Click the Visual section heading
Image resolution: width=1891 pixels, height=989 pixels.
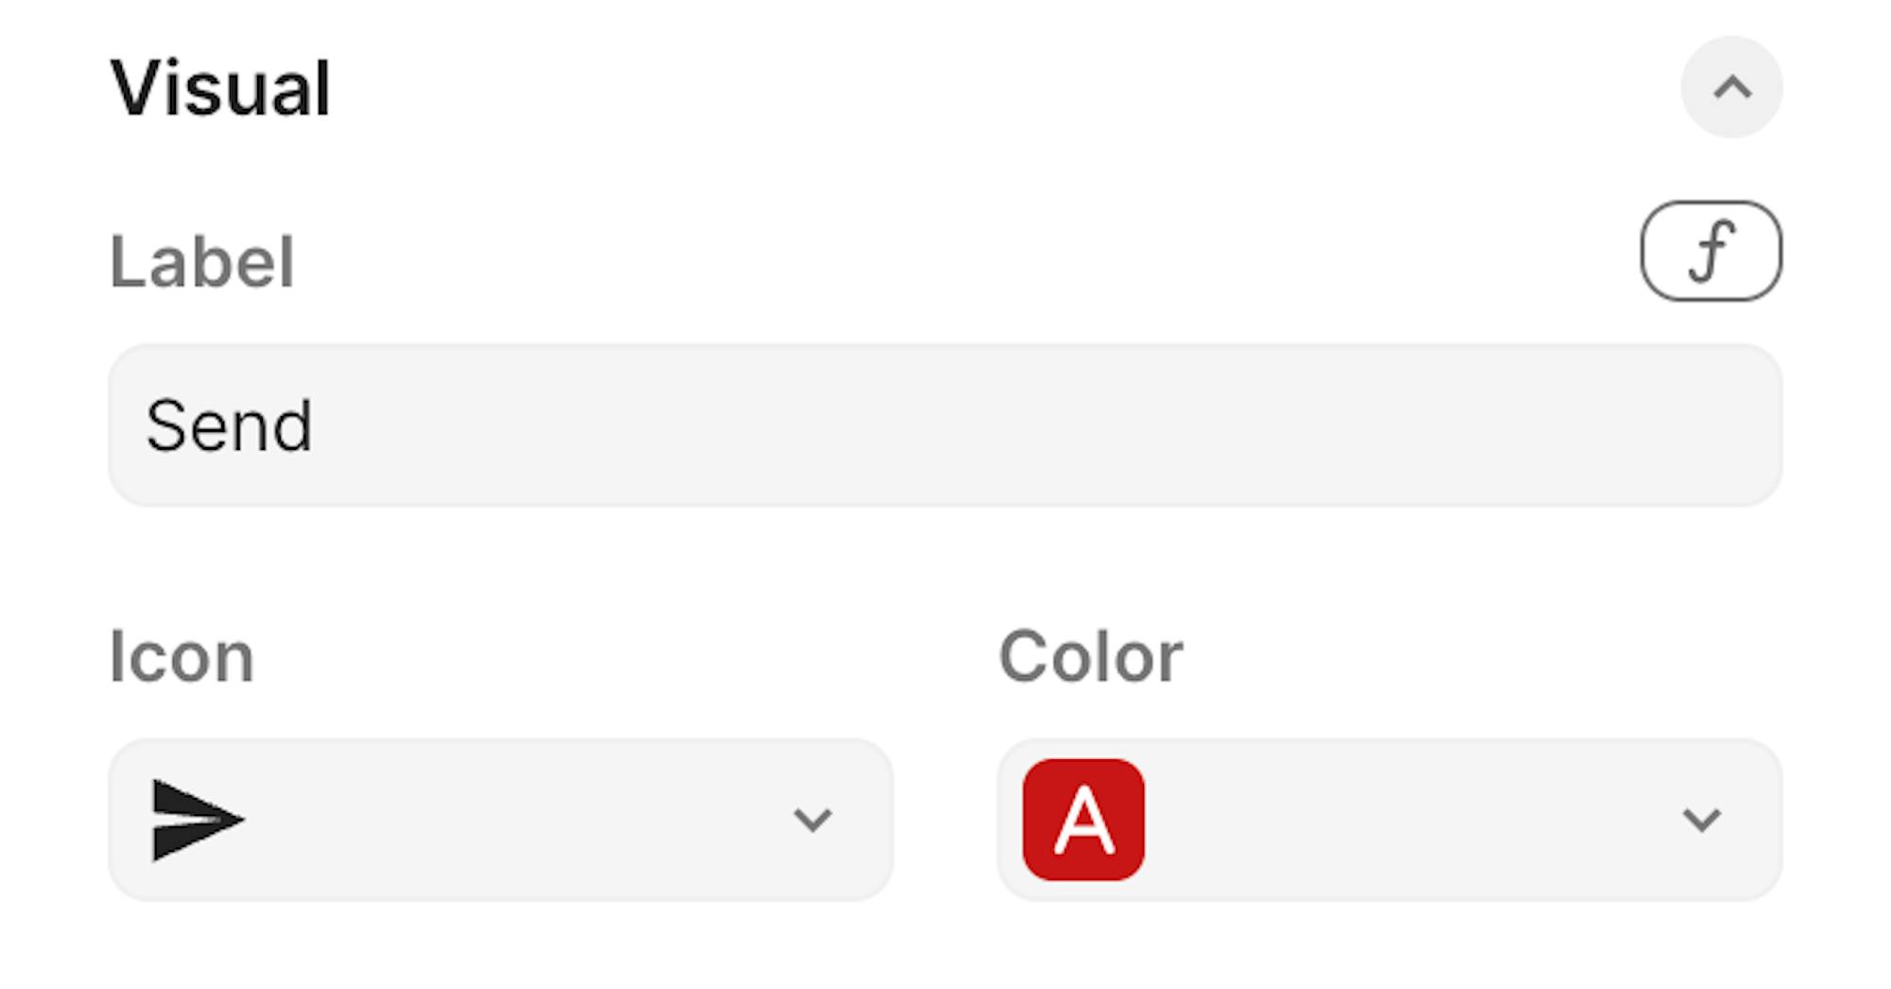(220, 90)
